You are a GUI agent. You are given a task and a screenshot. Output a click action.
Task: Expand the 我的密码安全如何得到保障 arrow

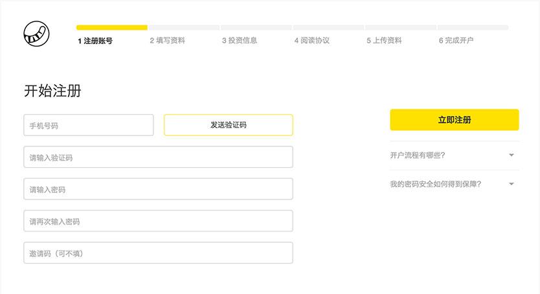(x=511, y=184)
